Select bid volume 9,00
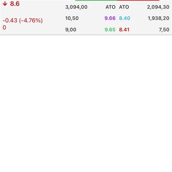 point(71,30)
